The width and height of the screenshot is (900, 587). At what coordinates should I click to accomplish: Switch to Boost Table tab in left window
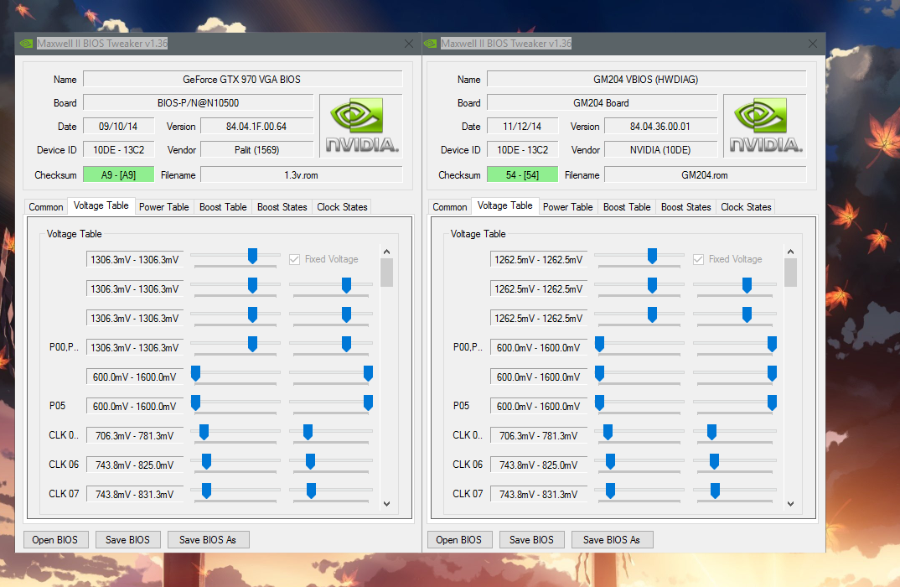point(223,207)
